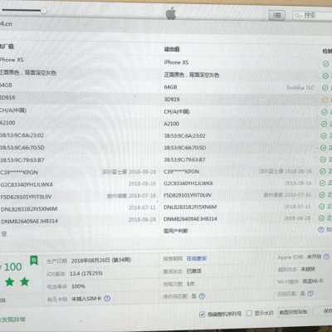Screen dimensions: 332x332
Task: Select G2C83340YH1JLWK4 in the 读出值 column
Action: [x=188, y=183]
